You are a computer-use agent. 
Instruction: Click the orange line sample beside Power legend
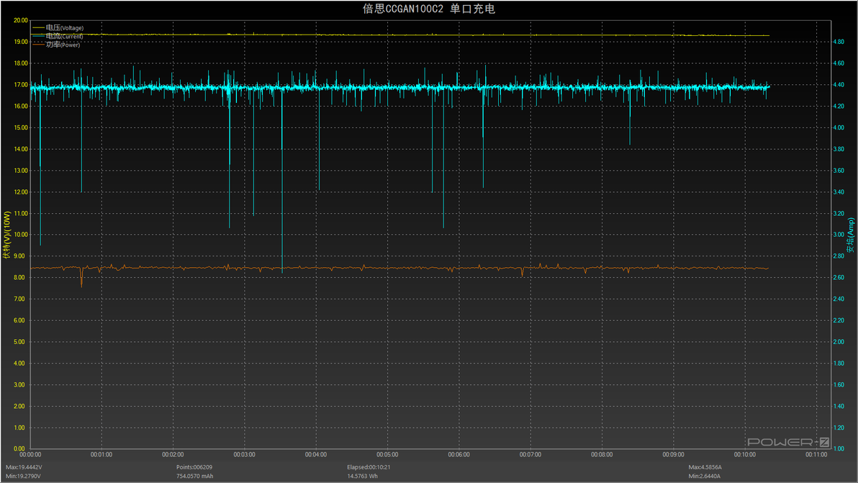click(x=38, y=45)
